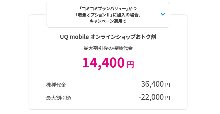Click the 機種代金 row label
The image size is (220, 114).
click(x=56, y=85)
